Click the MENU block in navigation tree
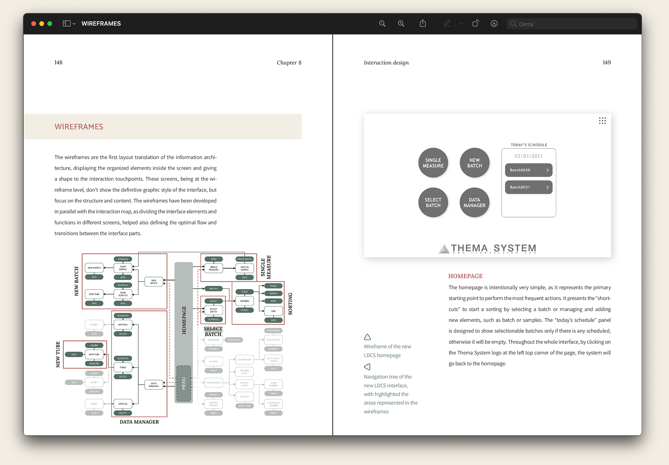This screenshot has height=465, width=669. click(x=184, y=383)
